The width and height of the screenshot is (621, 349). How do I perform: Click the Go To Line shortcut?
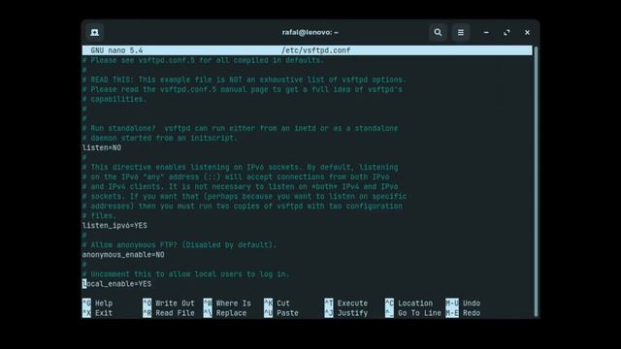click(x=413, y=313)
